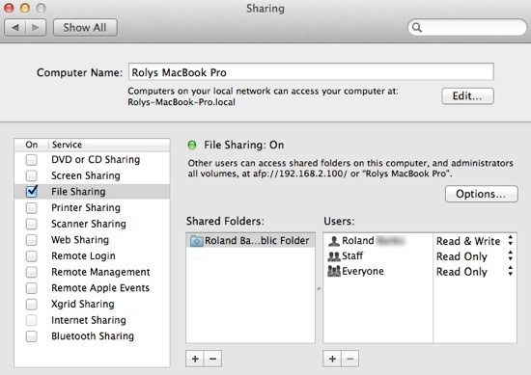Viewport: 531px width, 375px height.
Task: Select the Internet Sharing service row
Action: (x=92, y=320)
